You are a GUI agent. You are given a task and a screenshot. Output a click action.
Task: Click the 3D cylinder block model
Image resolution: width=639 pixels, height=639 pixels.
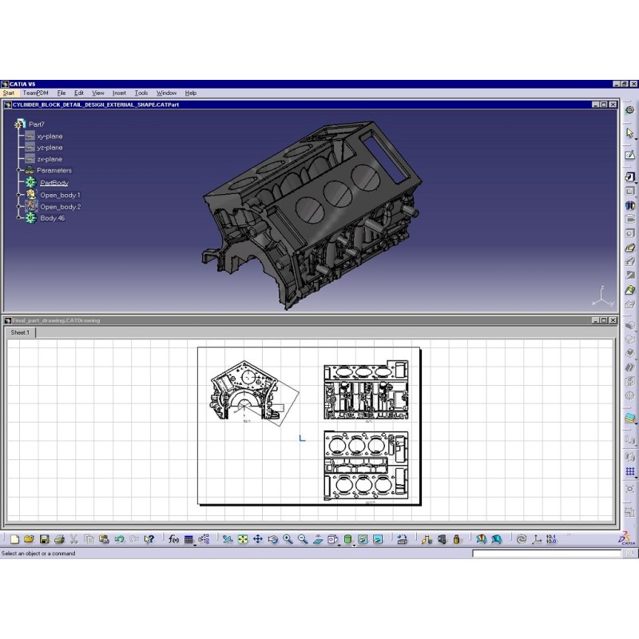coord(312,214)
